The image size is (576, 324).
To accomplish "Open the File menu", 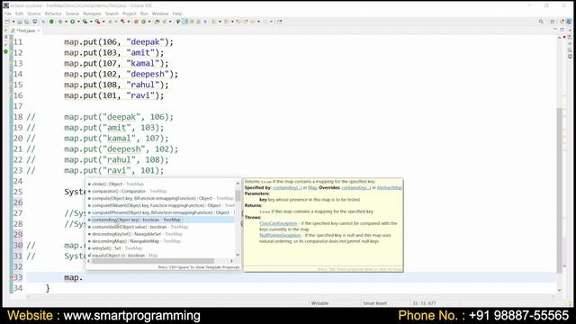I will [x=8, y=13].
